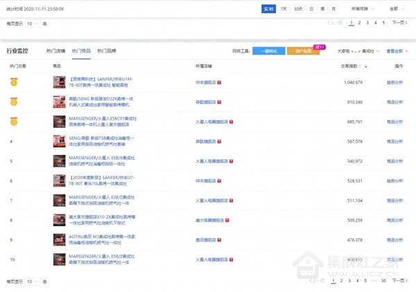Open the store link in the 509,259 row
The image size is (416, 292).
pyautogui.click(x=209, y=220)
